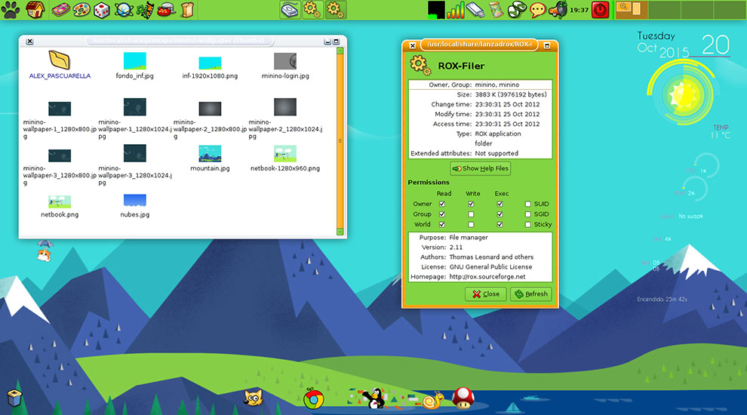Click Show Help Files button

pyautogui.click(x=480, y=168)
